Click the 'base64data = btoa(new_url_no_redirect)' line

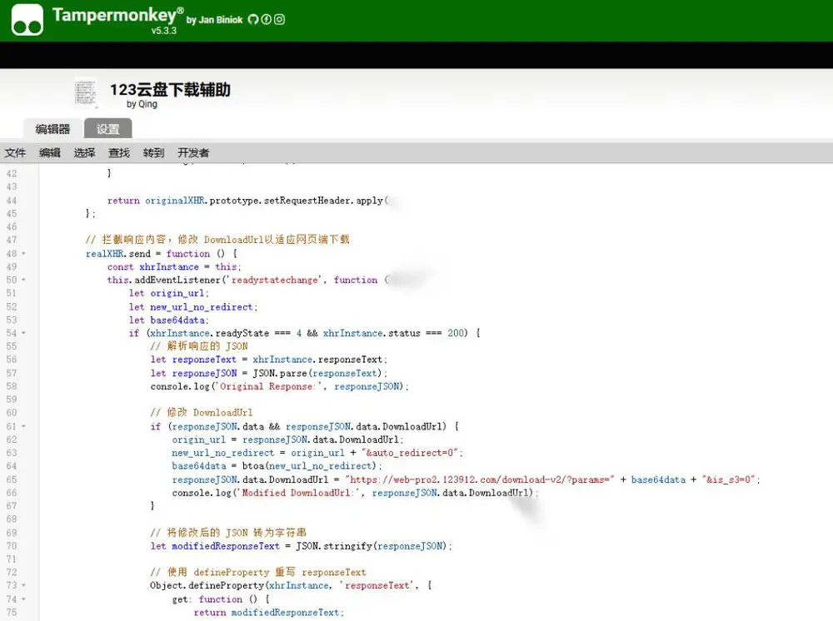pos(277,466)
